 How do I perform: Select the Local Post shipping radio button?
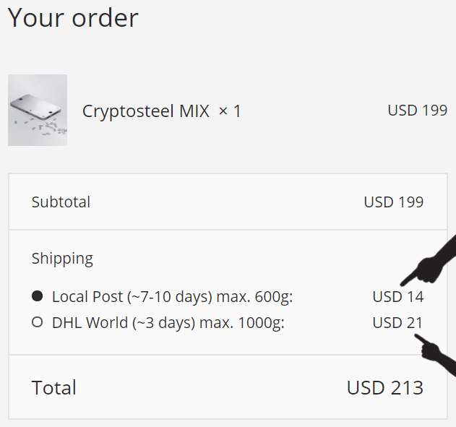tap(38, 296)
